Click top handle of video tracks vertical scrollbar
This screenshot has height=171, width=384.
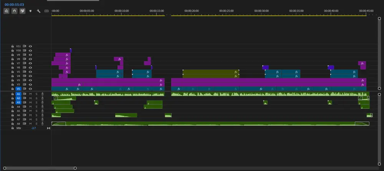(379, 18)
